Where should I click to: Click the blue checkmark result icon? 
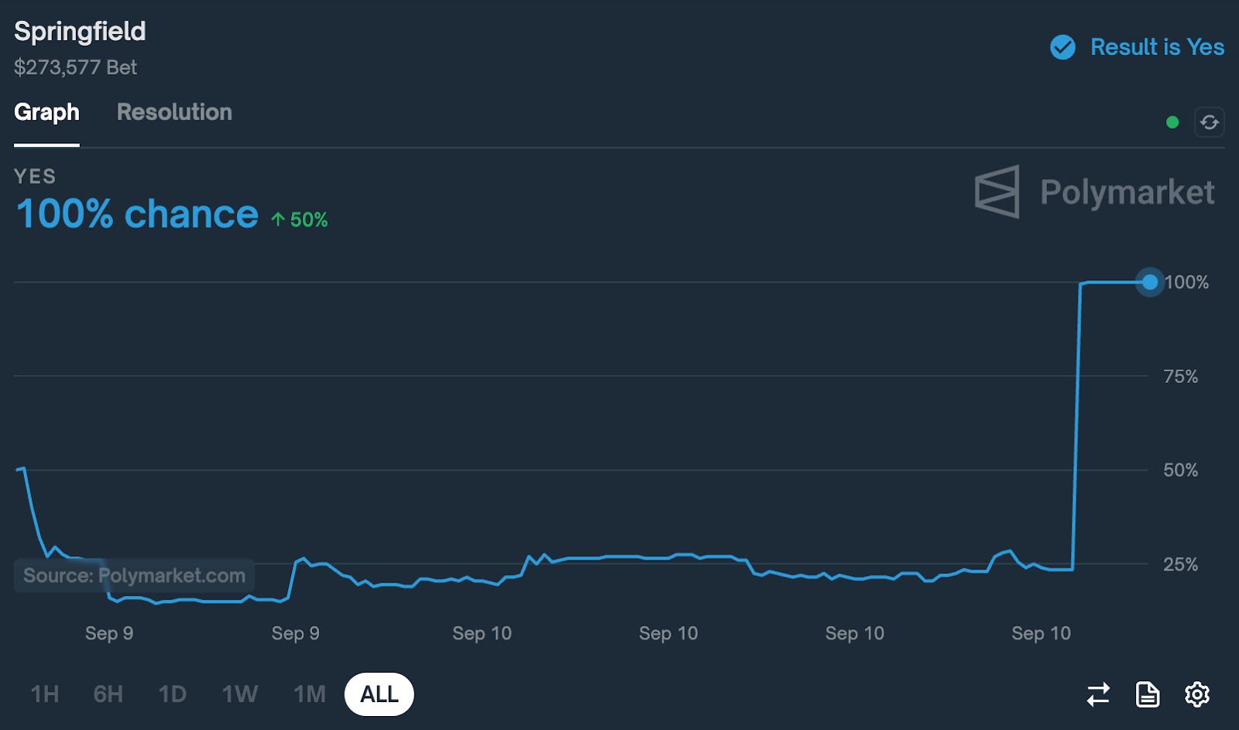pos(1062,47)
